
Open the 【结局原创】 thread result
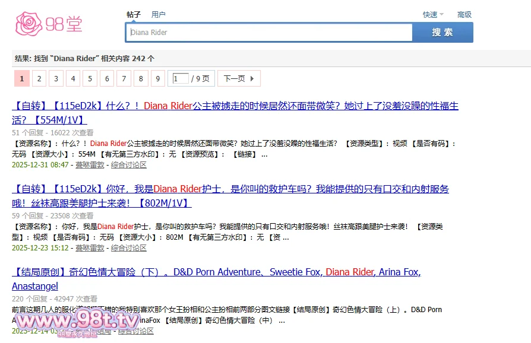216,272
